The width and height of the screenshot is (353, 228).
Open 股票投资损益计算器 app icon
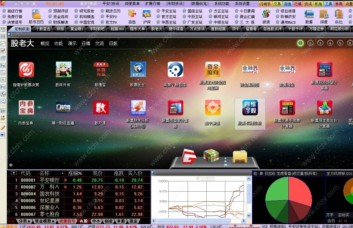[x=324, y=69]
